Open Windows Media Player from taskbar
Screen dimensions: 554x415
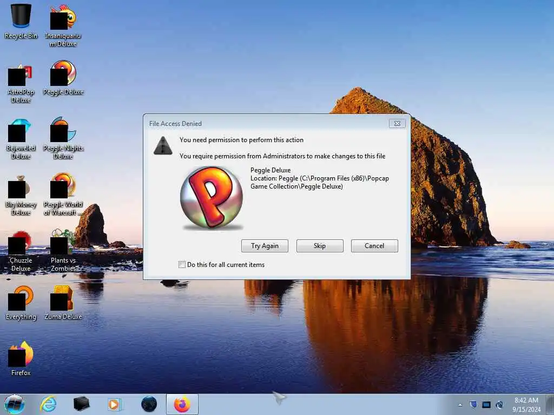point(115,404)
